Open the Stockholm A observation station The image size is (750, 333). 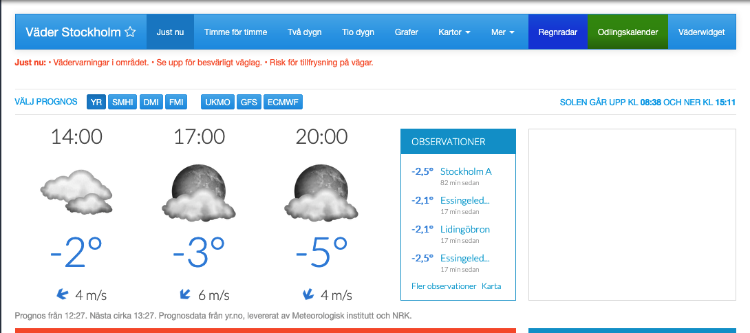tap(466, 171)
